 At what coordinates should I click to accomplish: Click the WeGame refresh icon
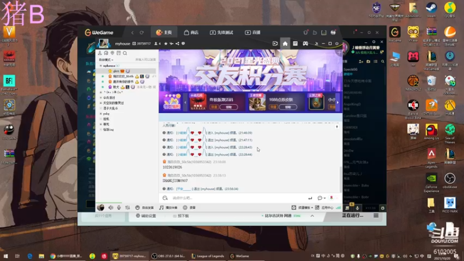(142, 32)
